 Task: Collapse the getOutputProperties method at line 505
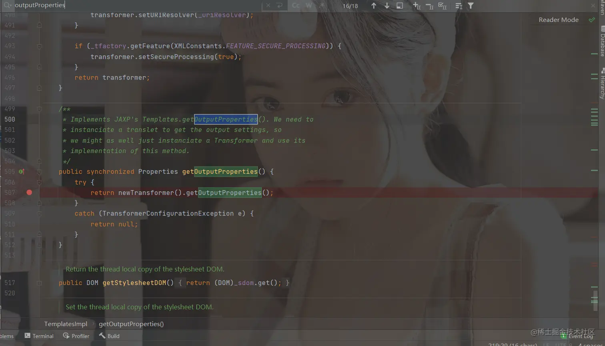tap(39, 172)
